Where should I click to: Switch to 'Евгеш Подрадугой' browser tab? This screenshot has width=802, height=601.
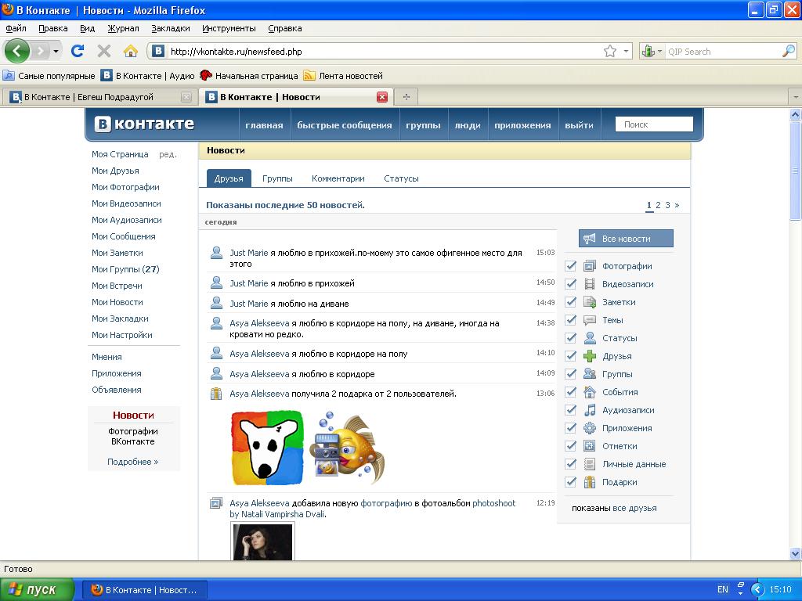click(x=100, y=97)
